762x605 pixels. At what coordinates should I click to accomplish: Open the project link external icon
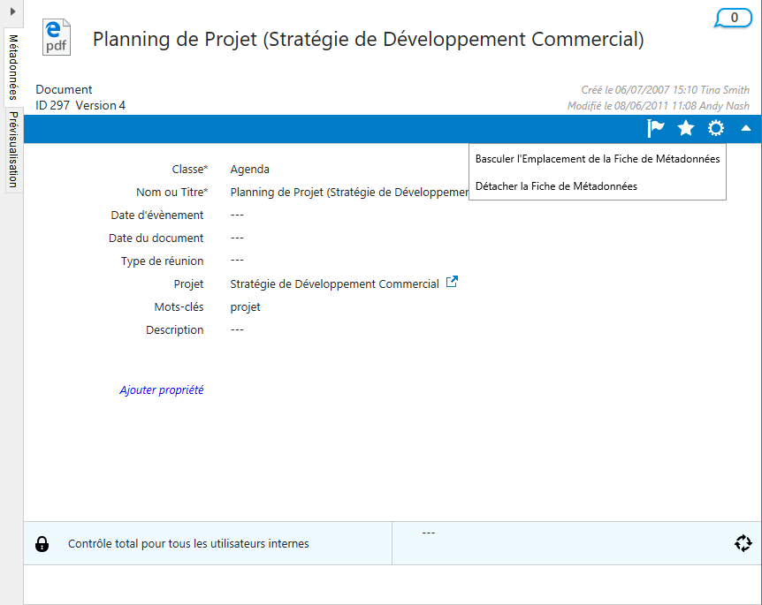(x=452, y=283)
